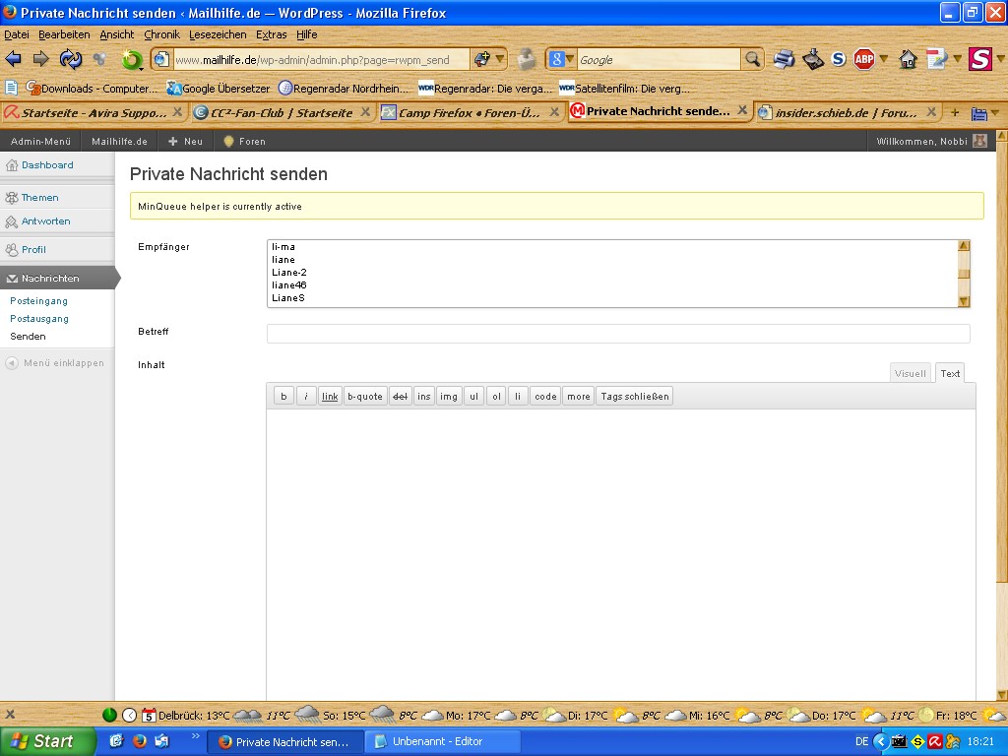Collapse the menu via Menü einklappen

click(x=55, y=363)
